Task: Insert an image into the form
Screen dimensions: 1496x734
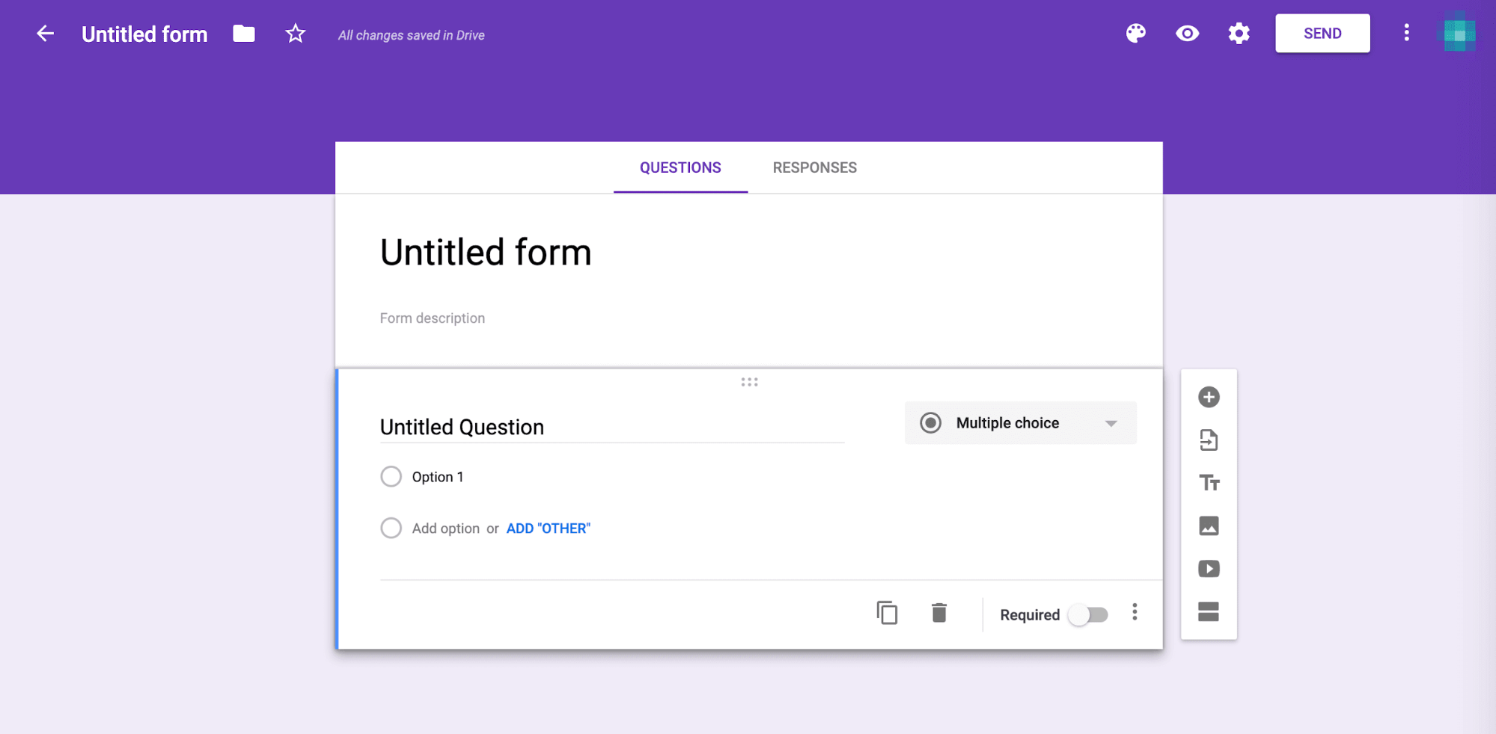Action: [1208, 525]
